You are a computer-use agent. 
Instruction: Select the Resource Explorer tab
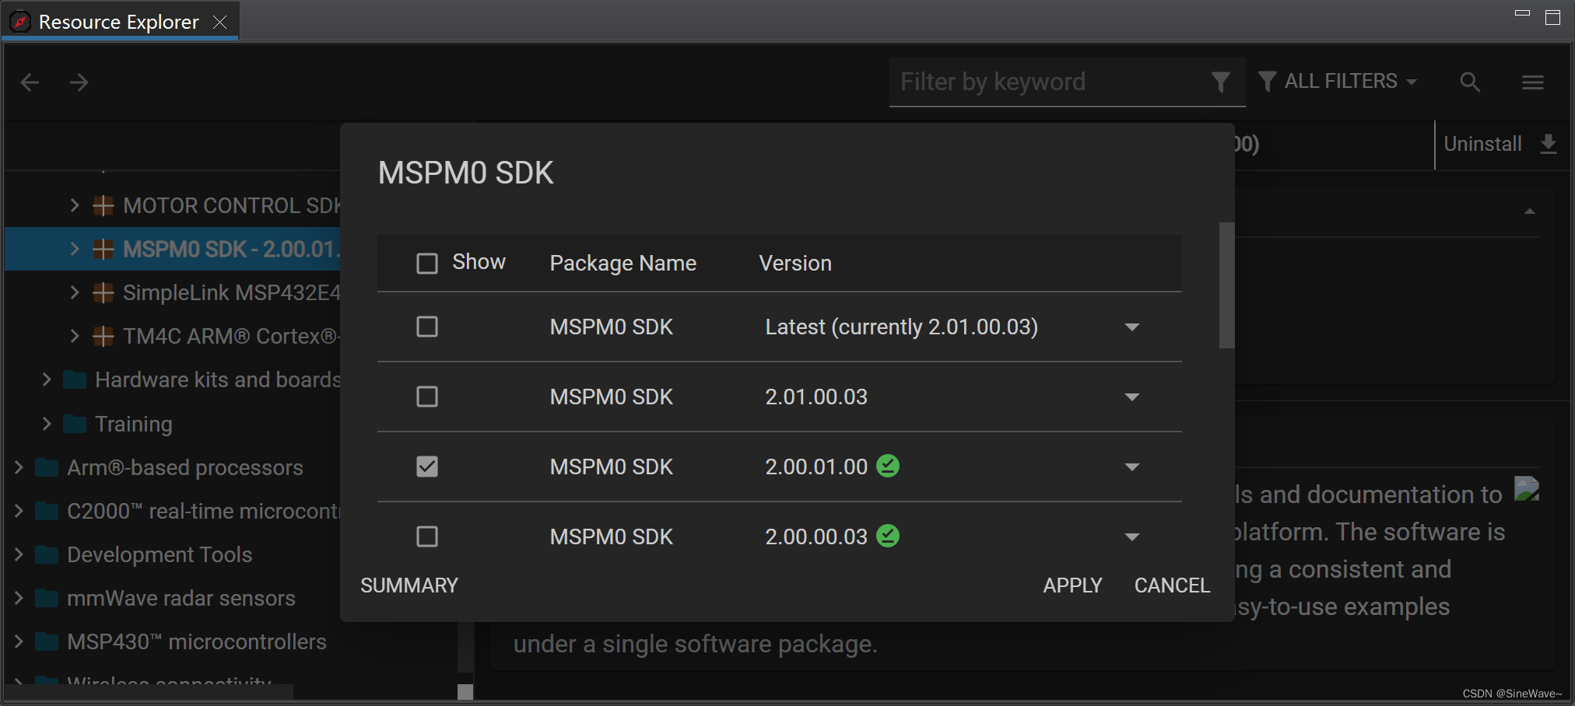pos(118,22)
